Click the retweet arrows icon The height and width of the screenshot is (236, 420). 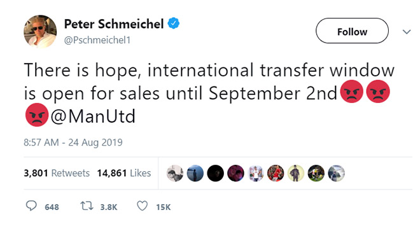point(87,205)
